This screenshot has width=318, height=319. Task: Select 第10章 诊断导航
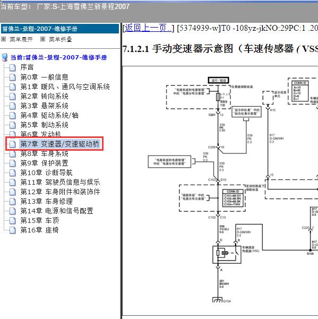click(x=46, y=173)
